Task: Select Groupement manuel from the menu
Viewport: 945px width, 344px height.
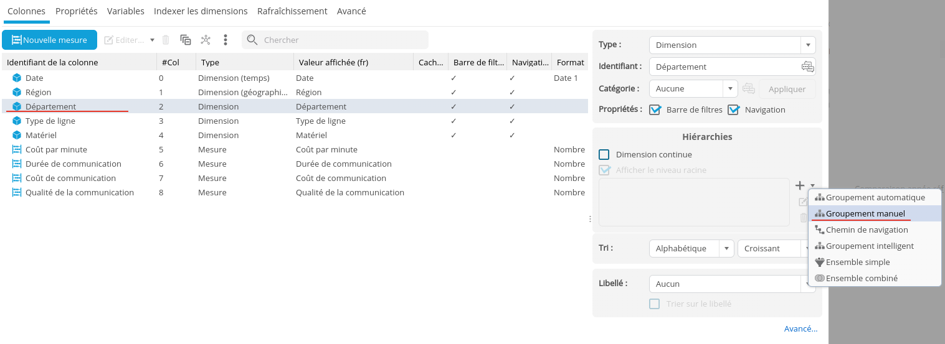Action: coord(865,213)
